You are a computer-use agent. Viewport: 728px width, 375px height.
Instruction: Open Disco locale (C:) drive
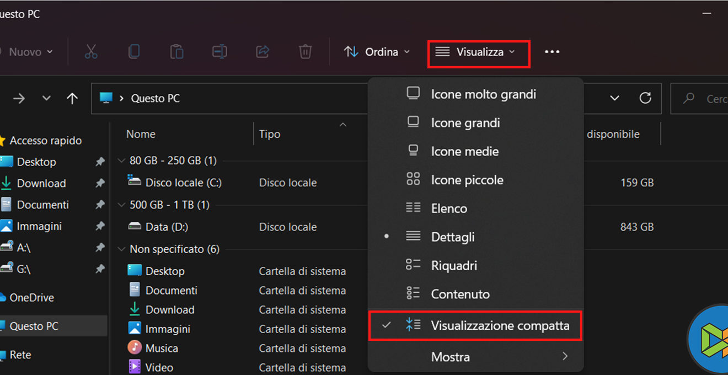[183, 183]
